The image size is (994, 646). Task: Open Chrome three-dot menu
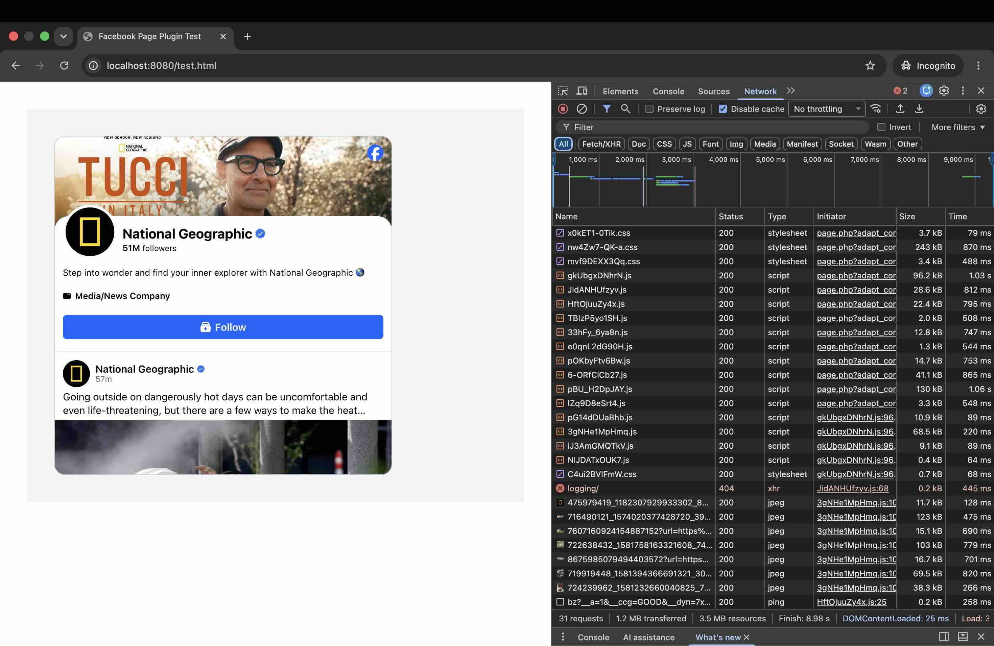coord(978,66)
